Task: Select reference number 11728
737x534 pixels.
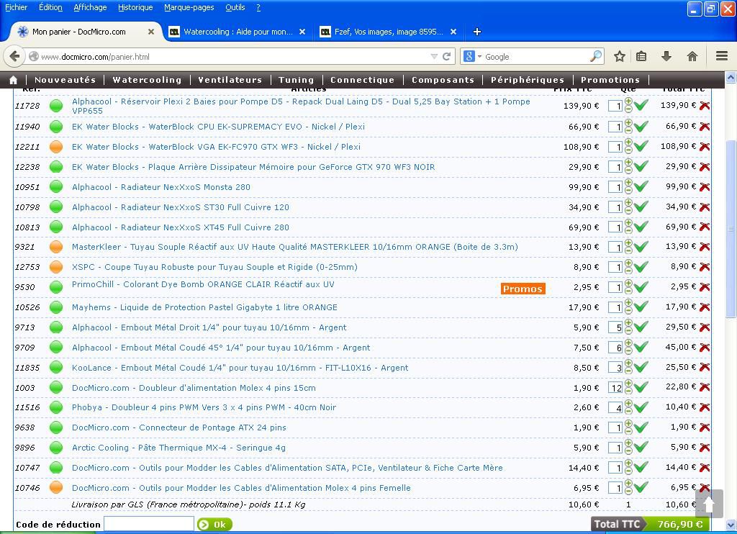Action: [27, 106]
